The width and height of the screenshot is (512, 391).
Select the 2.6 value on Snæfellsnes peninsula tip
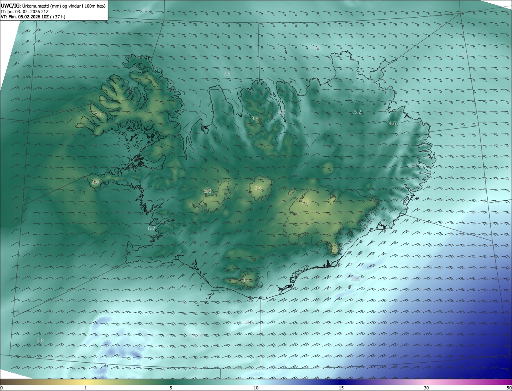point(95,182)
